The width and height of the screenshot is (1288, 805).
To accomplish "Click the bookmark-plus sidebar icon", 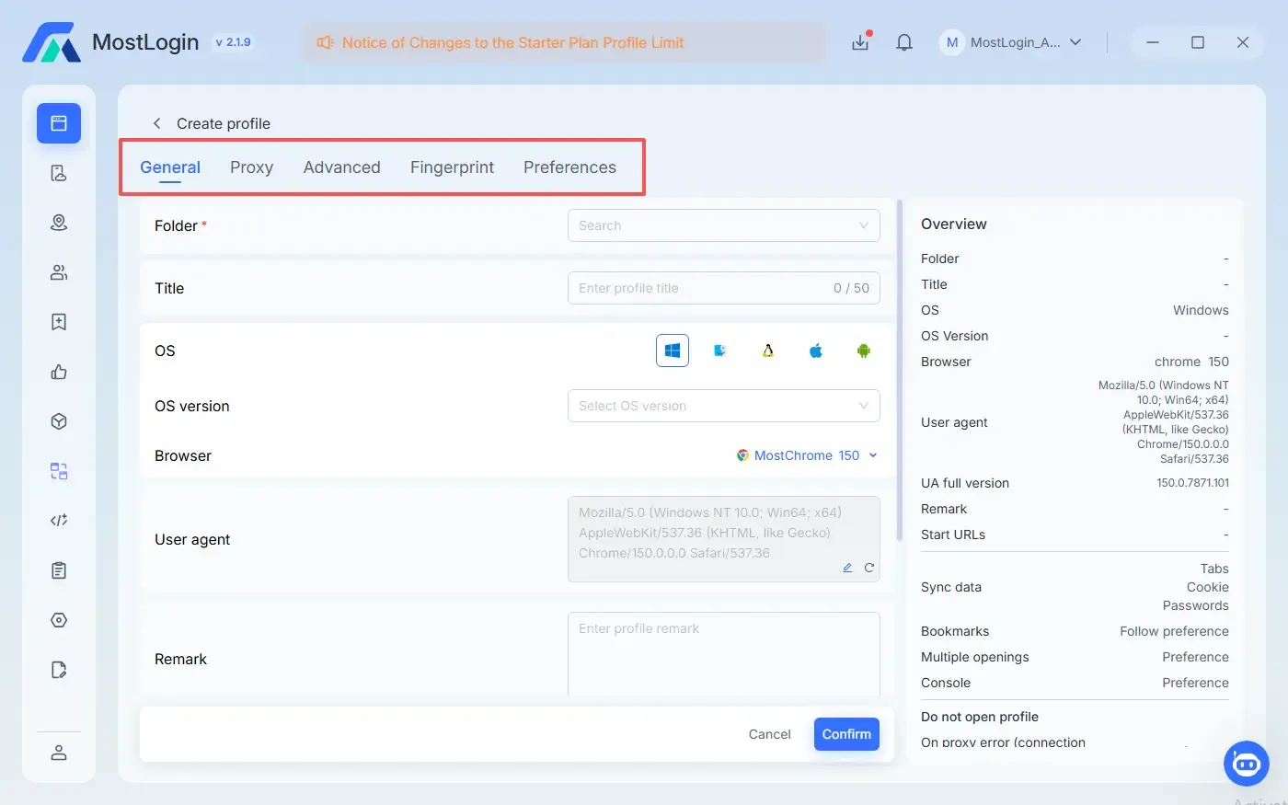I will click(x=59, y=322).
